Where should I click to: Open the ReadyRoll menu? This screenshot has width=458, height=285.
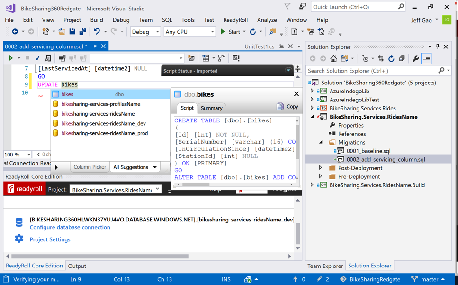(x=235, y=20)
